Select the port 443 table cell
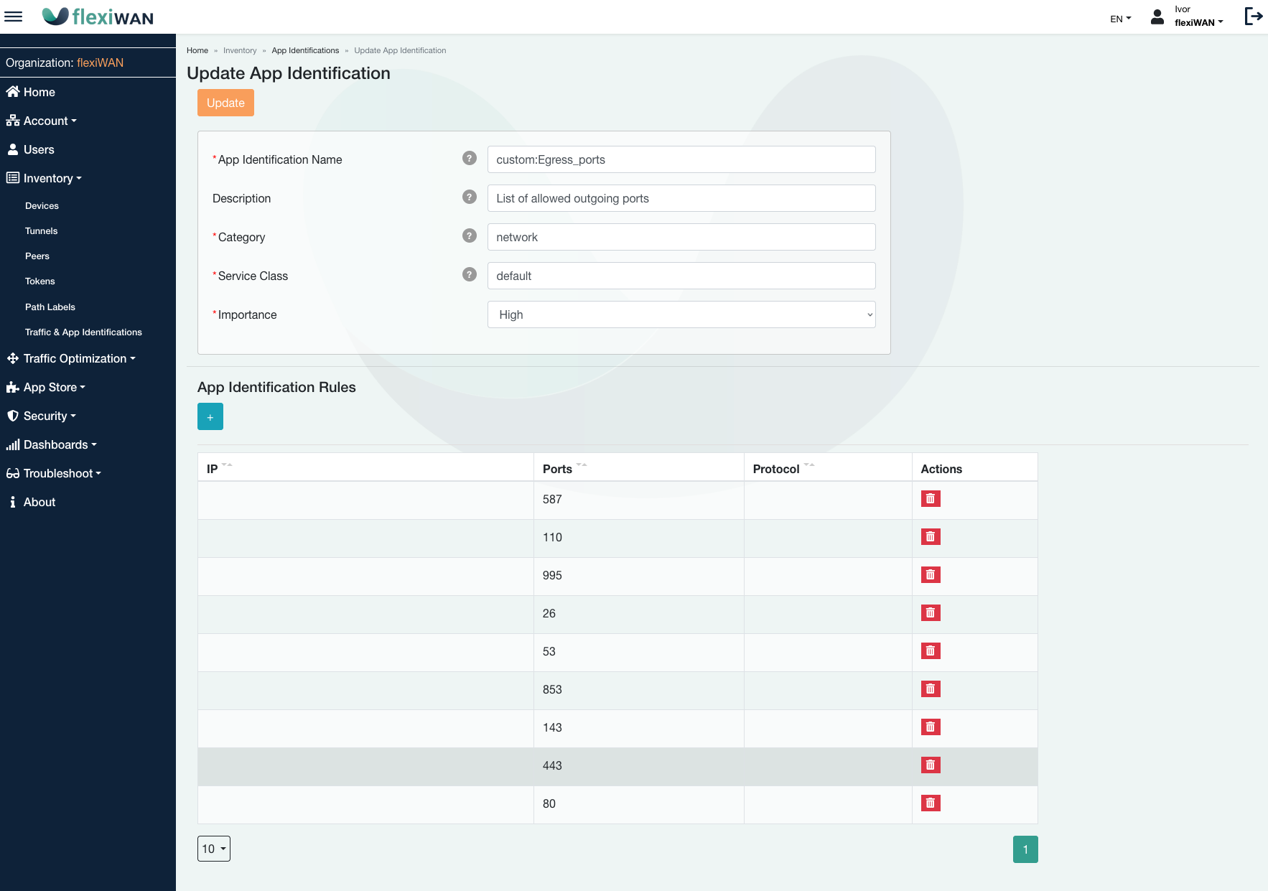 coord(638,766)
